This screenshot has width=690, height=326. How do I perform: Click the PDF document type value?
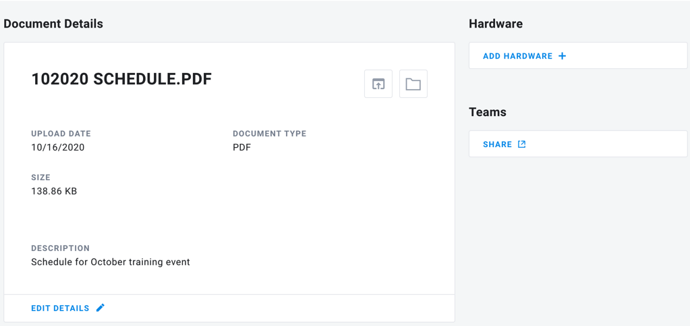point(241,147)
